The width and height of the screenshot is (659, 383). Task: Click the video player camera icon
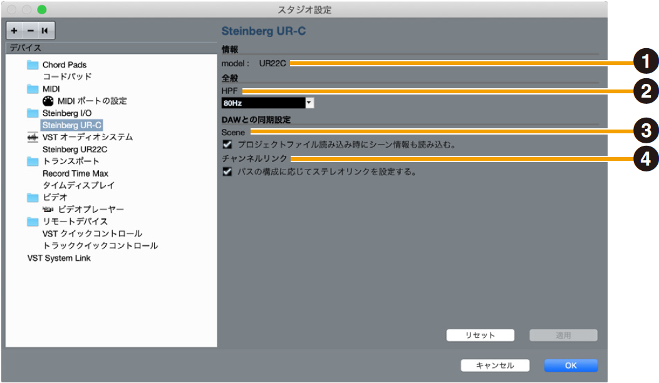point(48,210)
